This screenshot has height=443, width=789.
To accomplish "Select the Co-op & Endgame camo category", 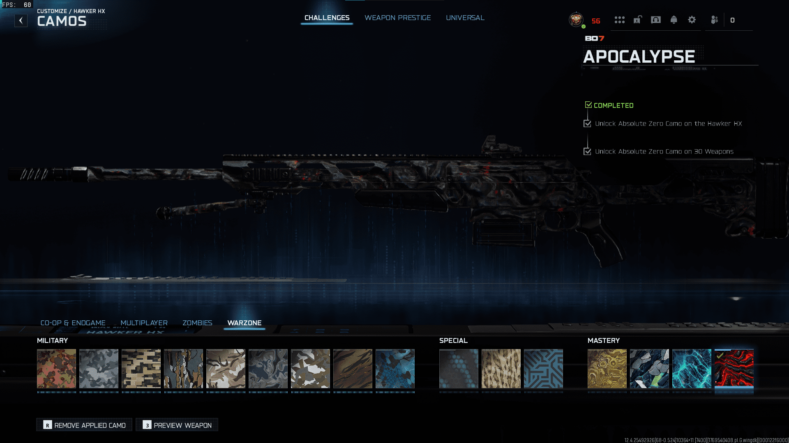I will [x=73, y=323].
